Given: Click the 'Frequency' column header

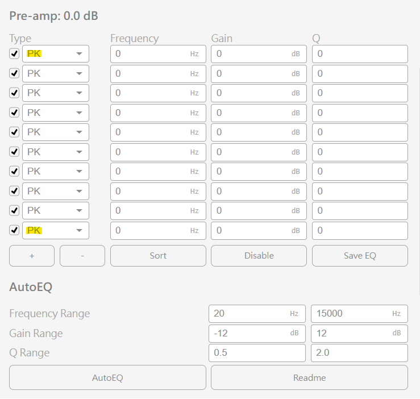Looking at the screenshot, I should pos(135,39).
